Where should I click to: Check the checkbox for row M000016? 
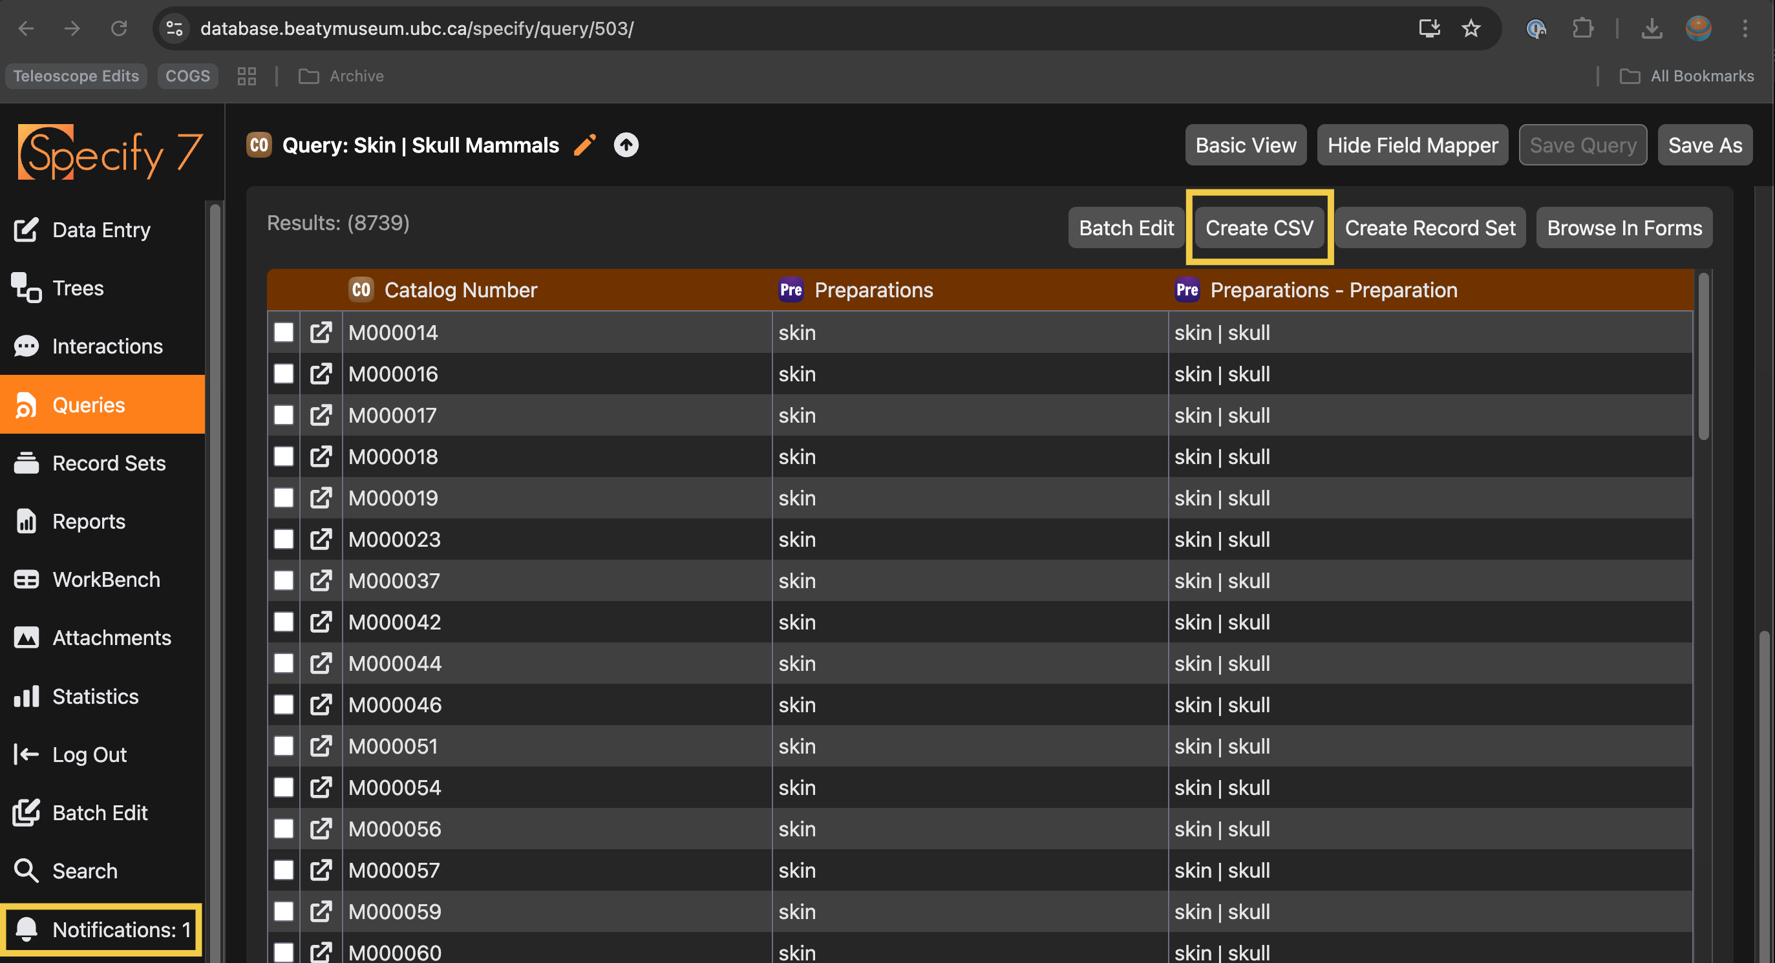[x=283, y=374]
